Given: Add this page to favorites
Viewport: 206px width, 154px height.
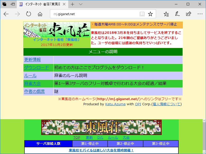Looking at the screenshot, I should pos(150,14).
